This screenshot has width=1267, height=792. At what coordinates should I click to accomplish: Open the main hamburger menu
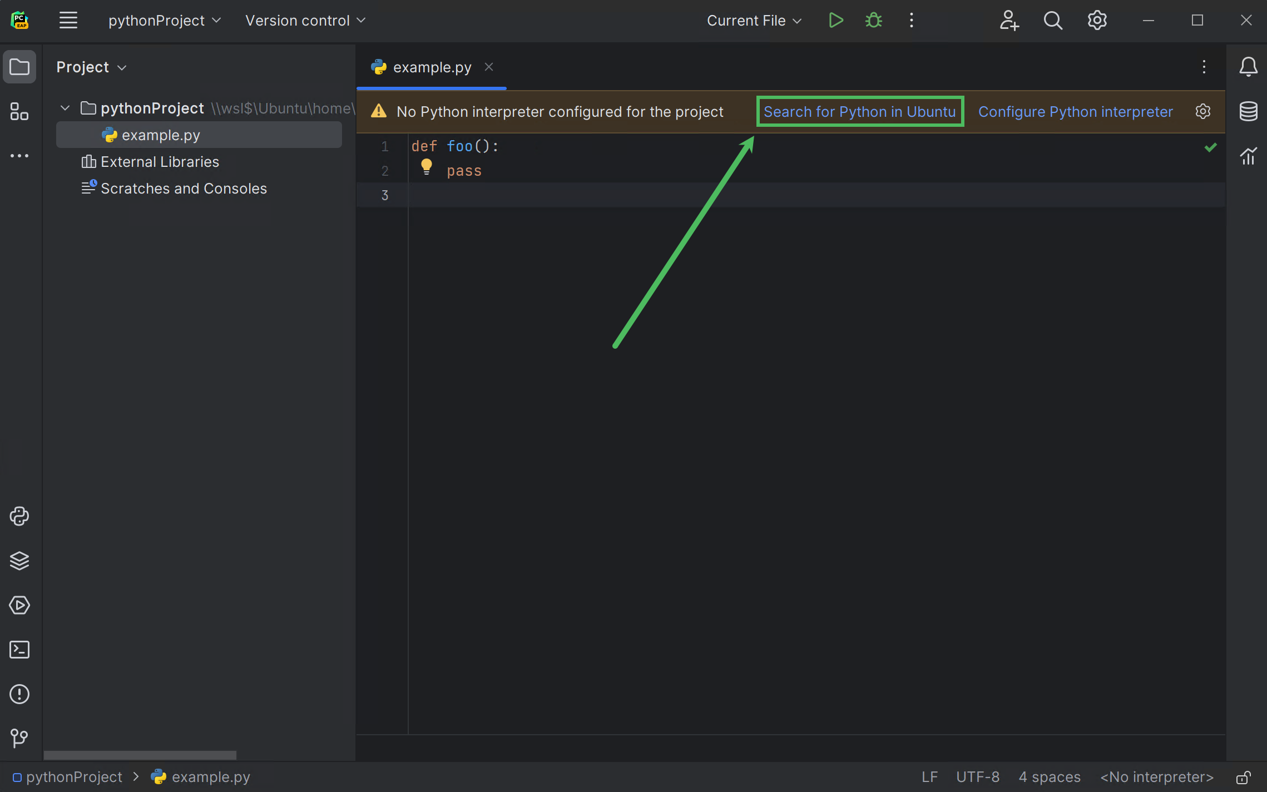tap(68, 20)
